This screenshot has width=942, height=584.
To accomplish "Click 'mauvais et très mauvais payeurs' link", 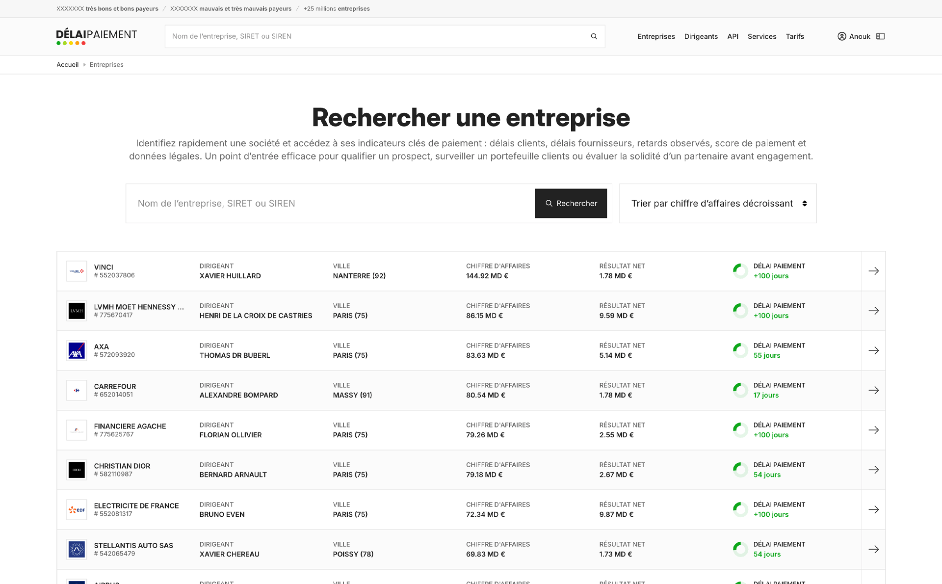I will pos(231,9).
